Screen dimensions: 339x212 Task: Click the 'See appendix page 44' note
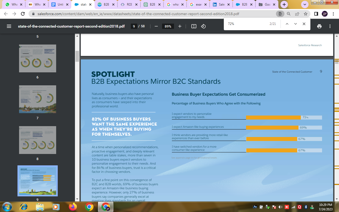click(x=194, y=158)
